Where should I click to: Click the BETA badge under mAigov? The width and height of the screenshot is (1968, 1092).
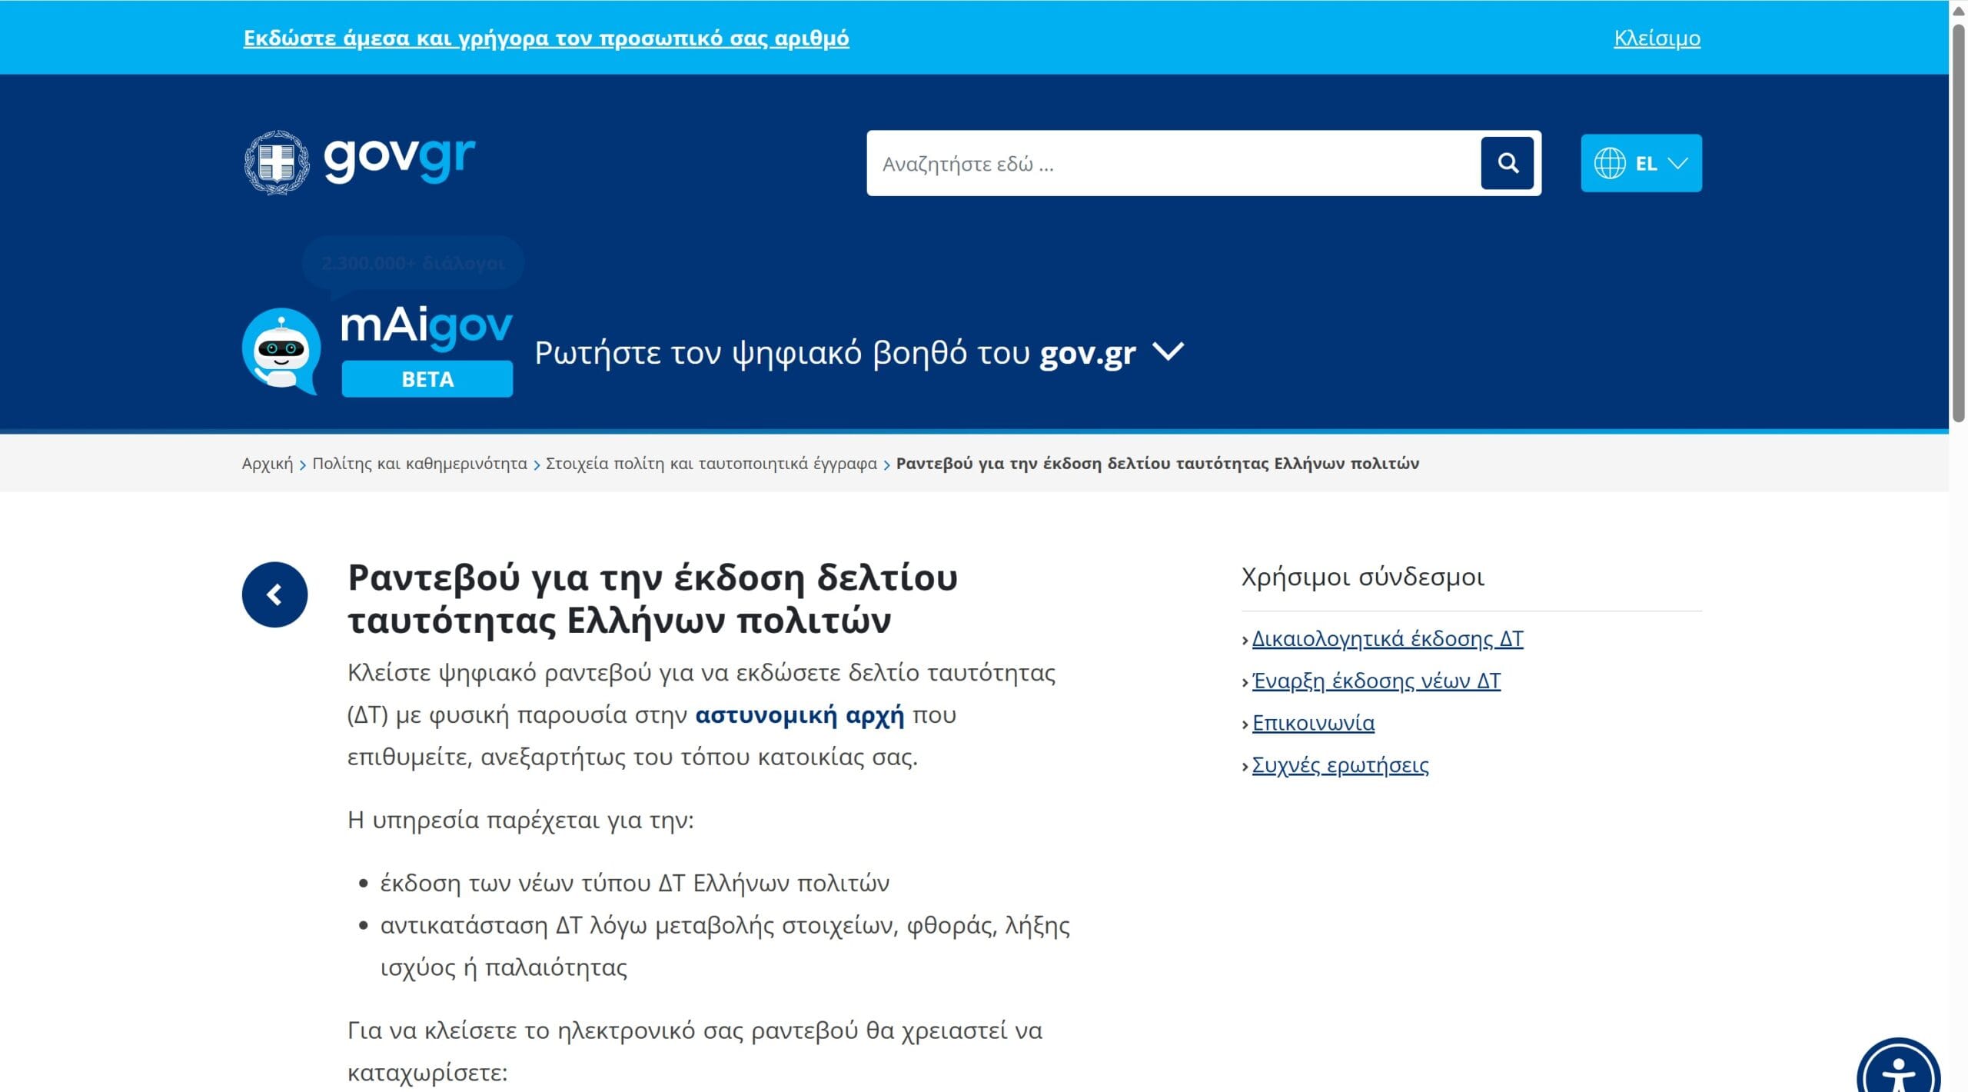(426, 378)
